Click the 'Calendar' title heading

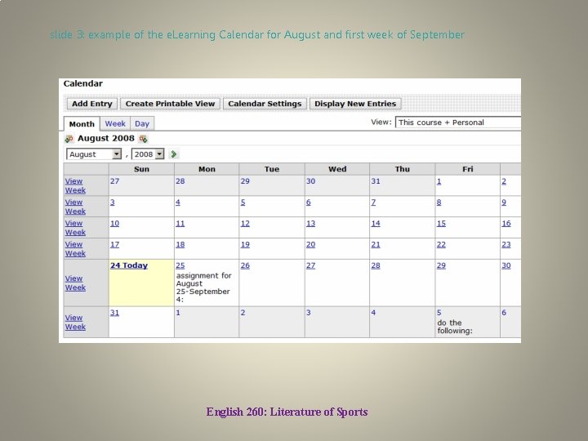coord(82,83)
